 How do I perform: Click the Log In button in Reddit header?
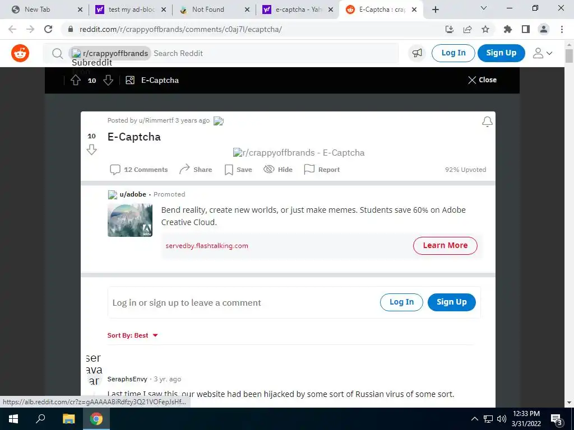tap(453, 53)
